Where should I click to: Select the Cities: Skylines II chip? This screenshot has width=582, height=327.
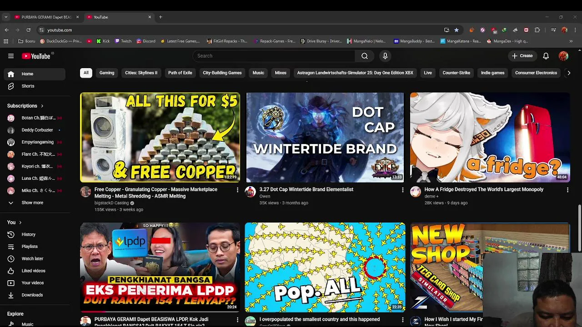point(141,73)
